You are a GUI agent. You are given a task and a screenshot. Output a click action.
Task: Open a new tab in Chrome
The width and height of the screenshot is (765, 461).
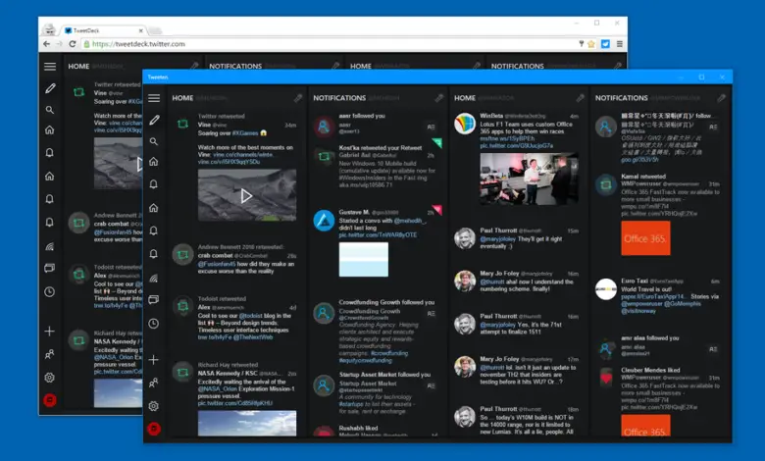(155, 30)
